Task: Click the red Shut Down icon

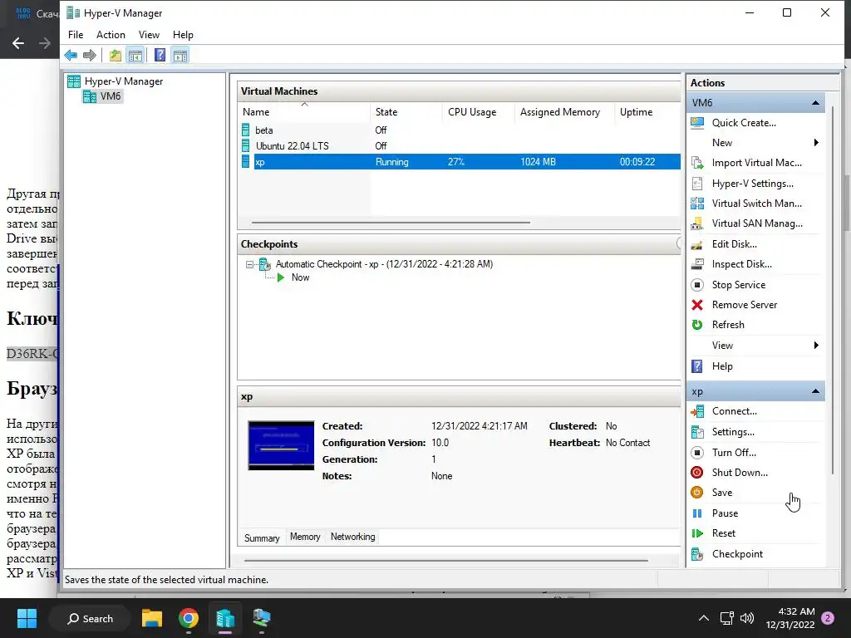Action: coord(697,473)
